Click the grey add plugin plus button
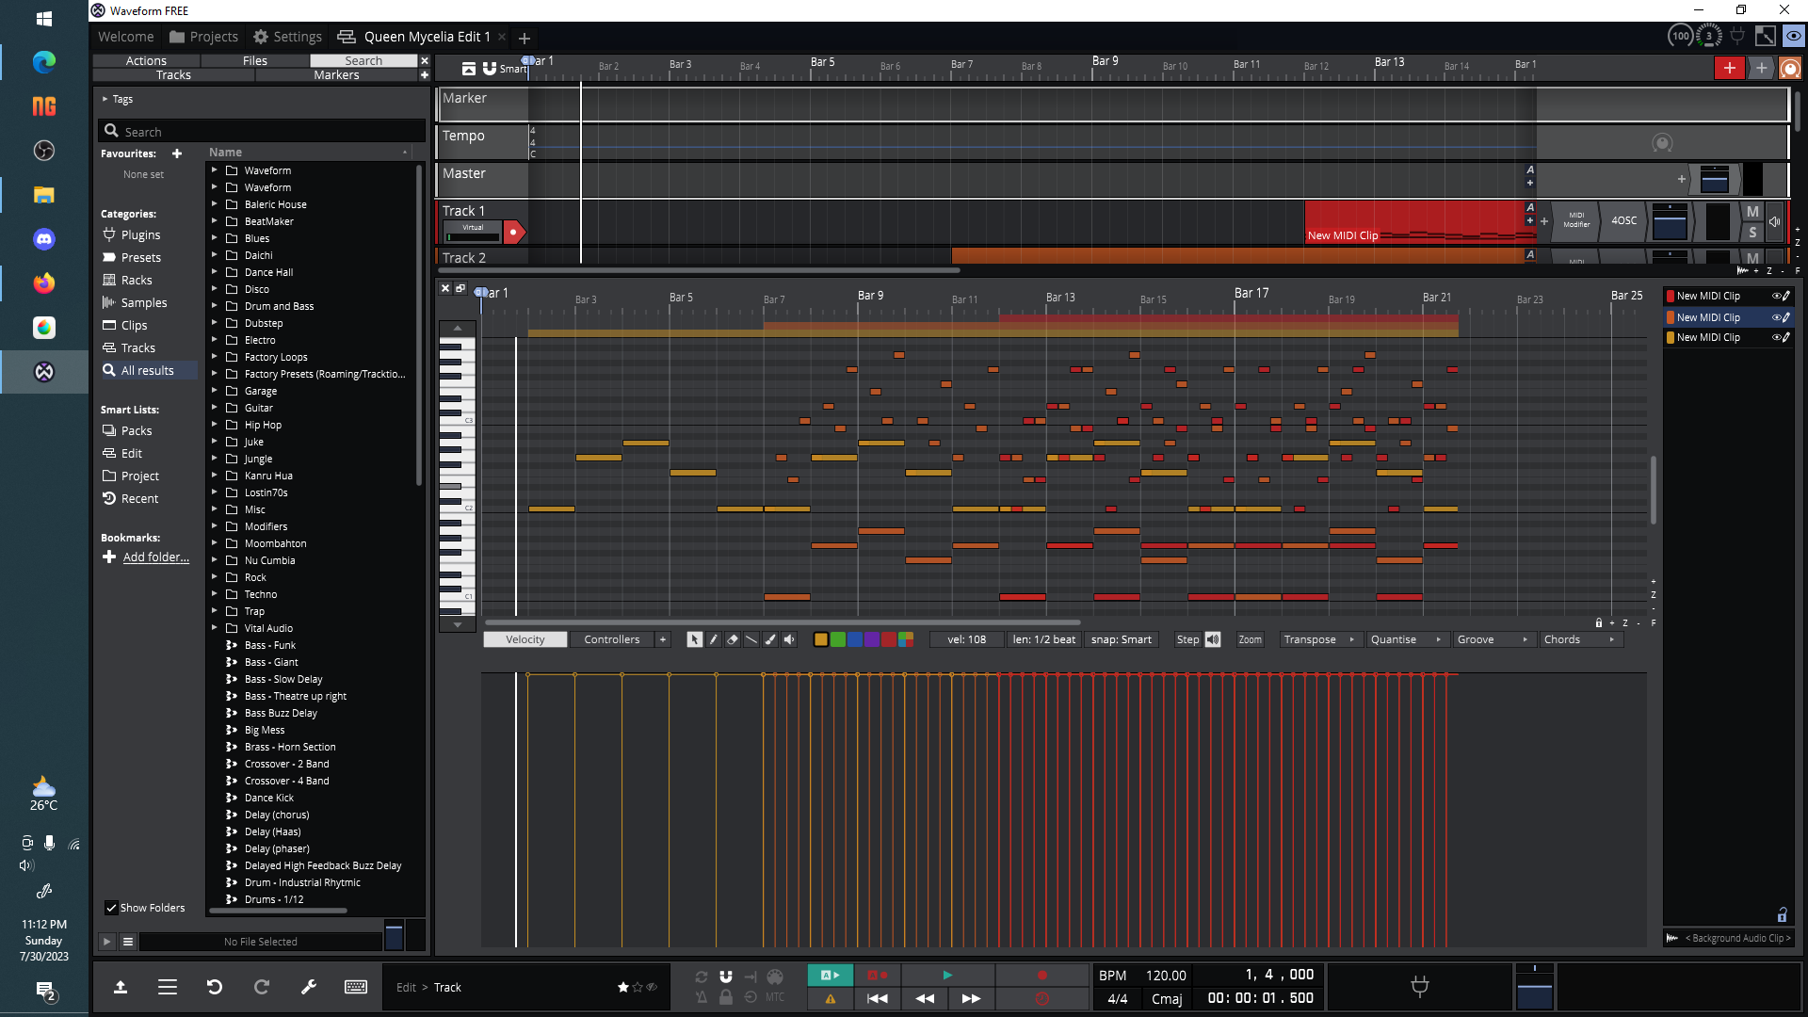 point(1761,68)
